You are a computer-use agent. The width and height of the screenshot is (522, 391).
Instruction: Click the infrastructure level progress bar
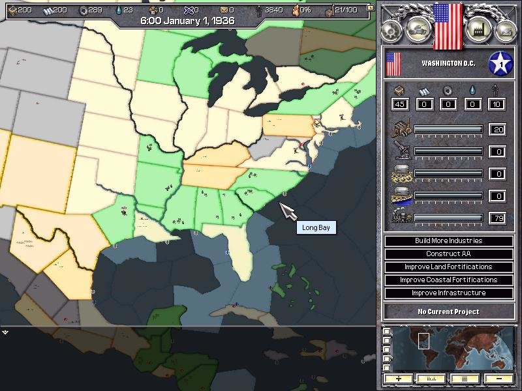pyautogui.click(x=448, y=218)
